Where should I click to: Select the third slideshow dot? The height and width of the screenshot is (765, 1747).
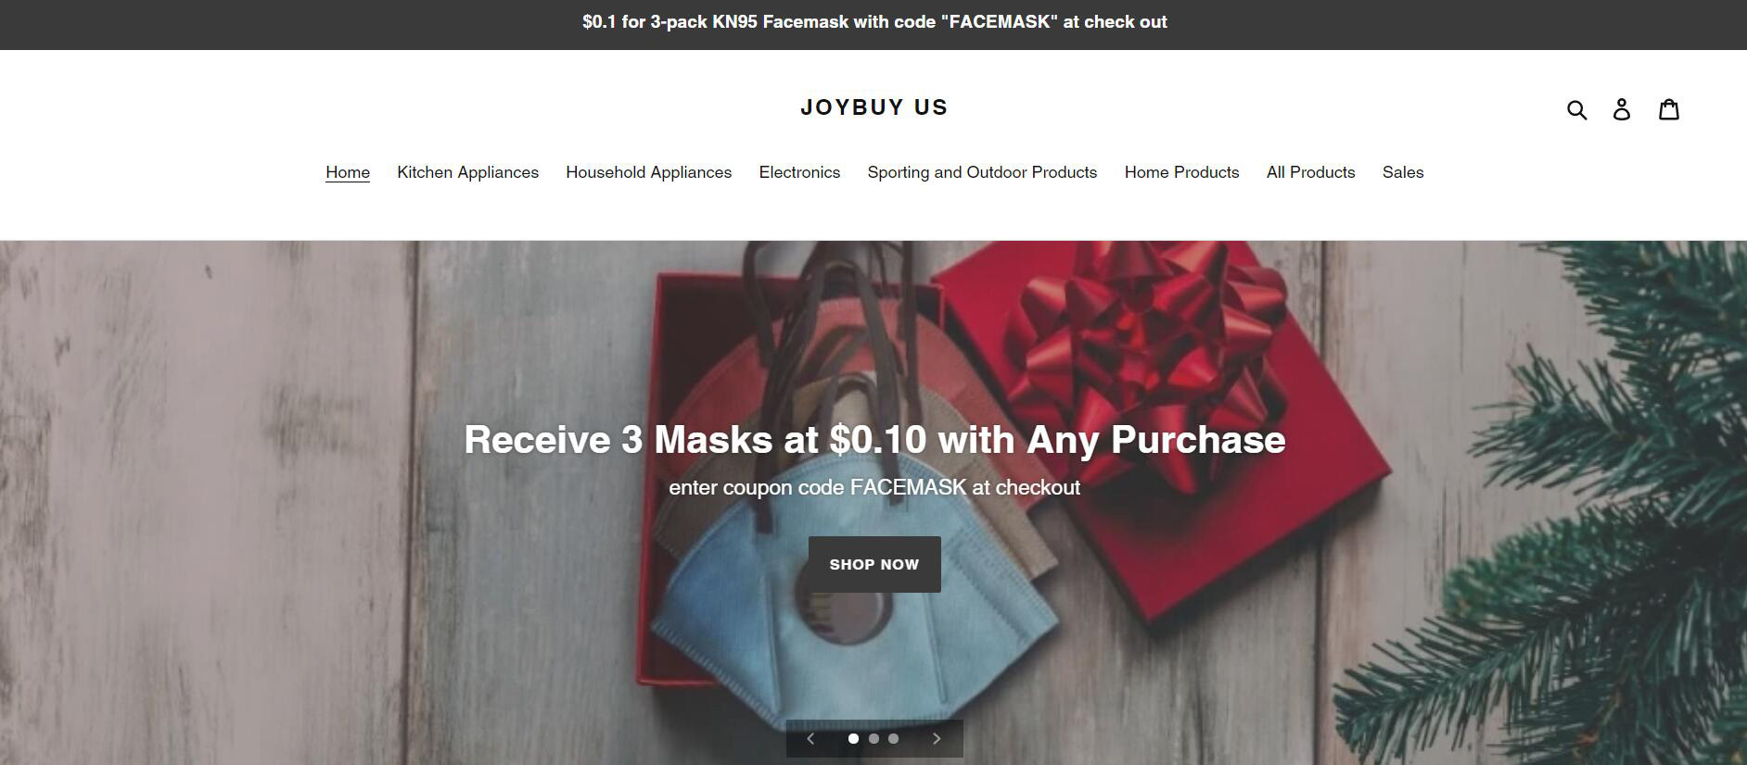[x=893, y=738]
